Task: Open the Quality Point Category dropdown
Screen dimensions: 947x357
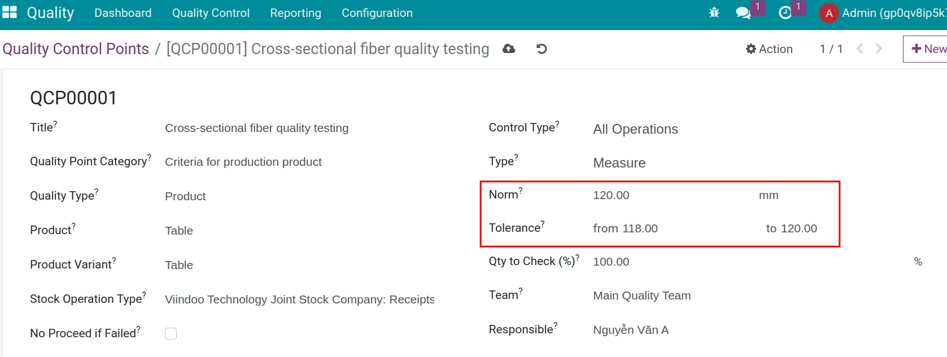Action: [243, 162]
